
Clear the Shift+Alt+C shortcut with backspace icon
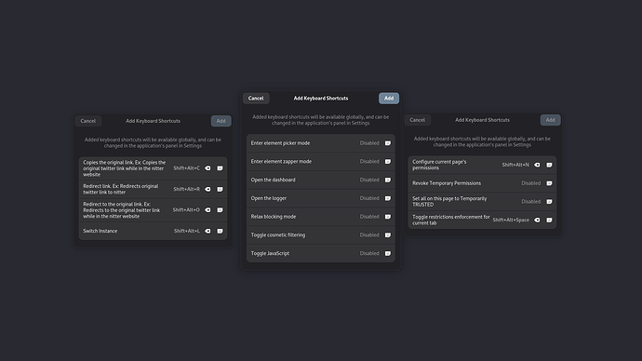(207, 168)
